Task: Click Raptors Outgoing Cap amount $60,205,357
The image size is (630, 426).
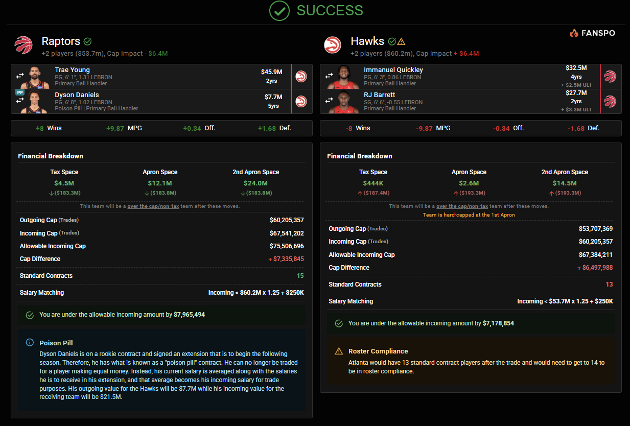Action: pos(287,221)
